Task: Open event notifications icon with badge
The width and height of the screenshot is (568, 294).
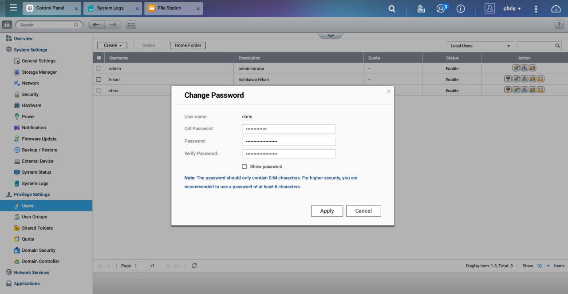Action: tap(441, 8)
